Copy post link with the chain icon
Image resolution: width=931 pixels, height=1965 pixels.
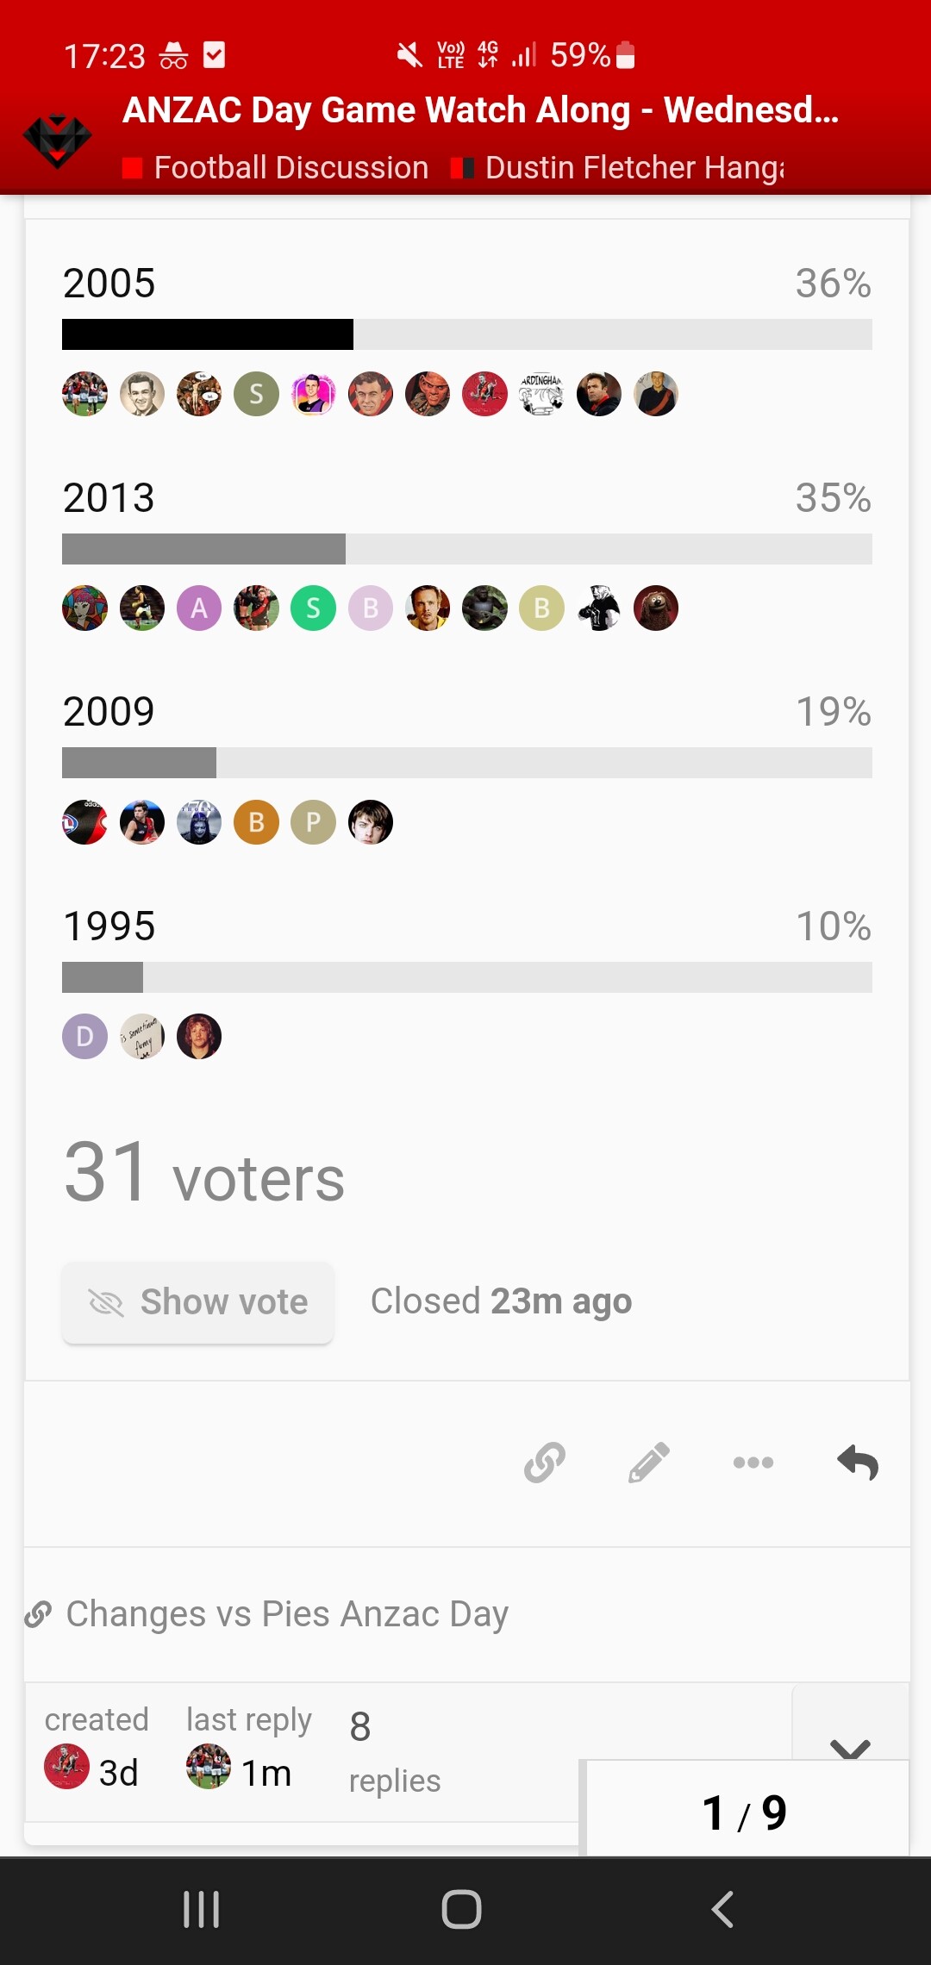[545, 1463]
